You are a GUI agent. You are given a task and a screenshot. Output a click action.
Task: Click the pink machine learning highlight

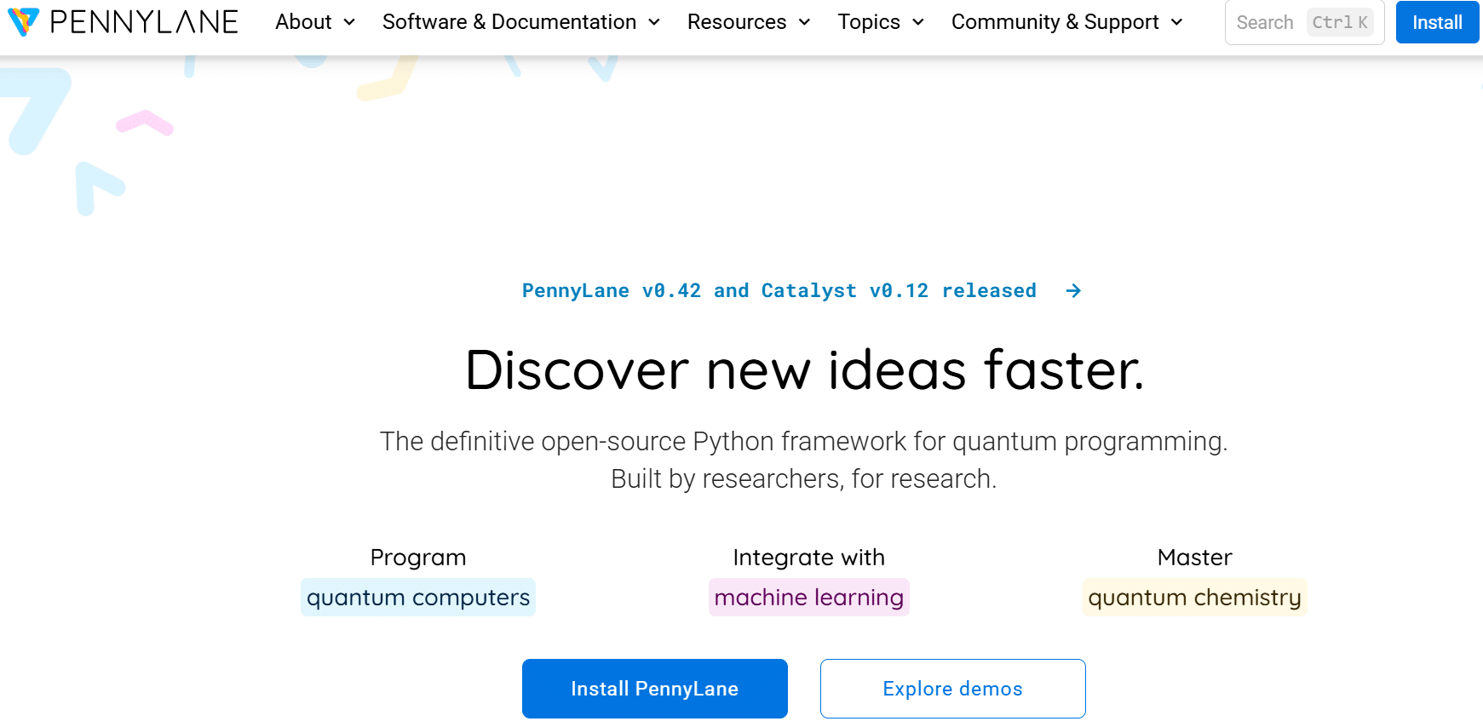pyautogui.click(x=808, y=597)
